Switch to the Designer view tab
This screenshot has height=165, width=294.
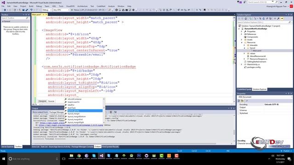[x=42, y=101]
